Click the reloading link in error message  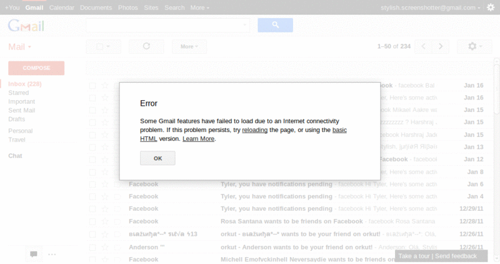[255, 130]
